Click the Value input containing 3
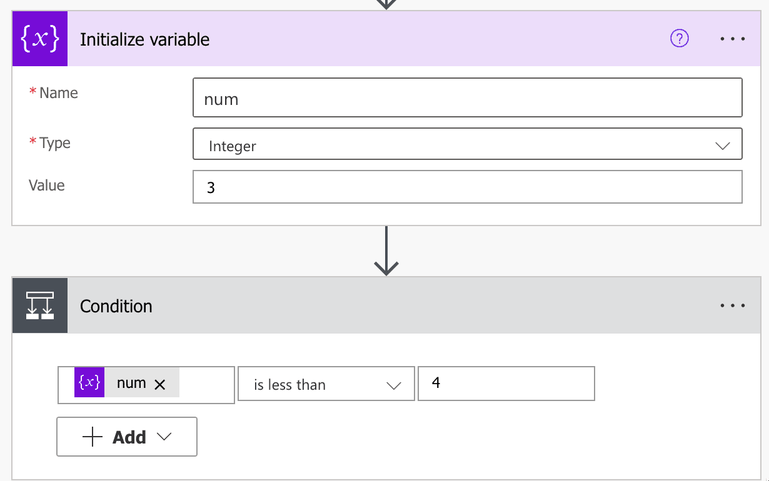 click(x=468, y=186)
